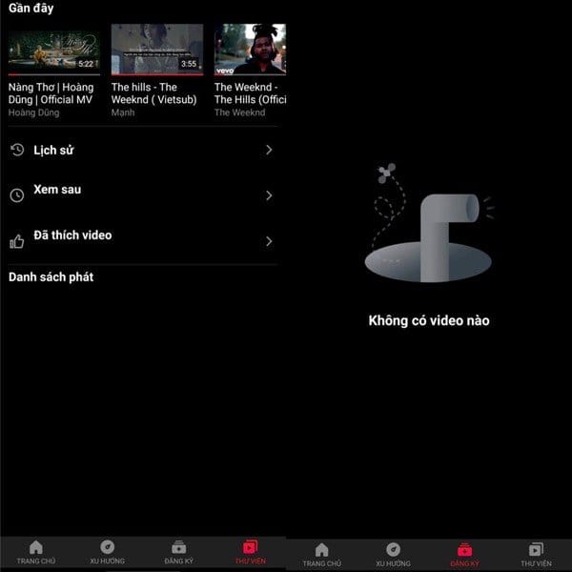
Task: Click the history clock icon beside Lịch sử
Action: [17, 150]
